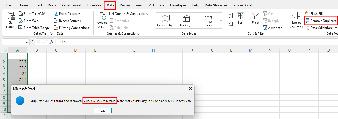Switch to the Page Layout tab

[71, 5]
